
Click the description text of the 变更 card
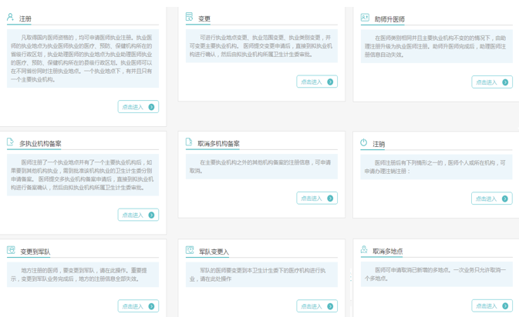coord(261,46)
